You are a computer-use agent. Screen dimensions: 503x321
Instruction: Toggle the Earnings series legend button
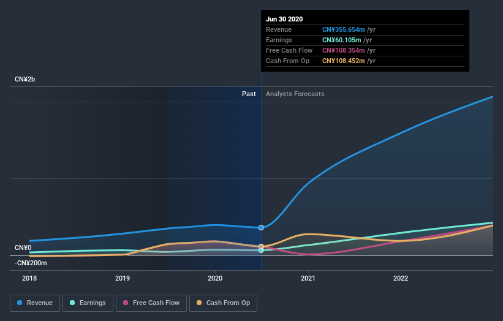(88, 303)
